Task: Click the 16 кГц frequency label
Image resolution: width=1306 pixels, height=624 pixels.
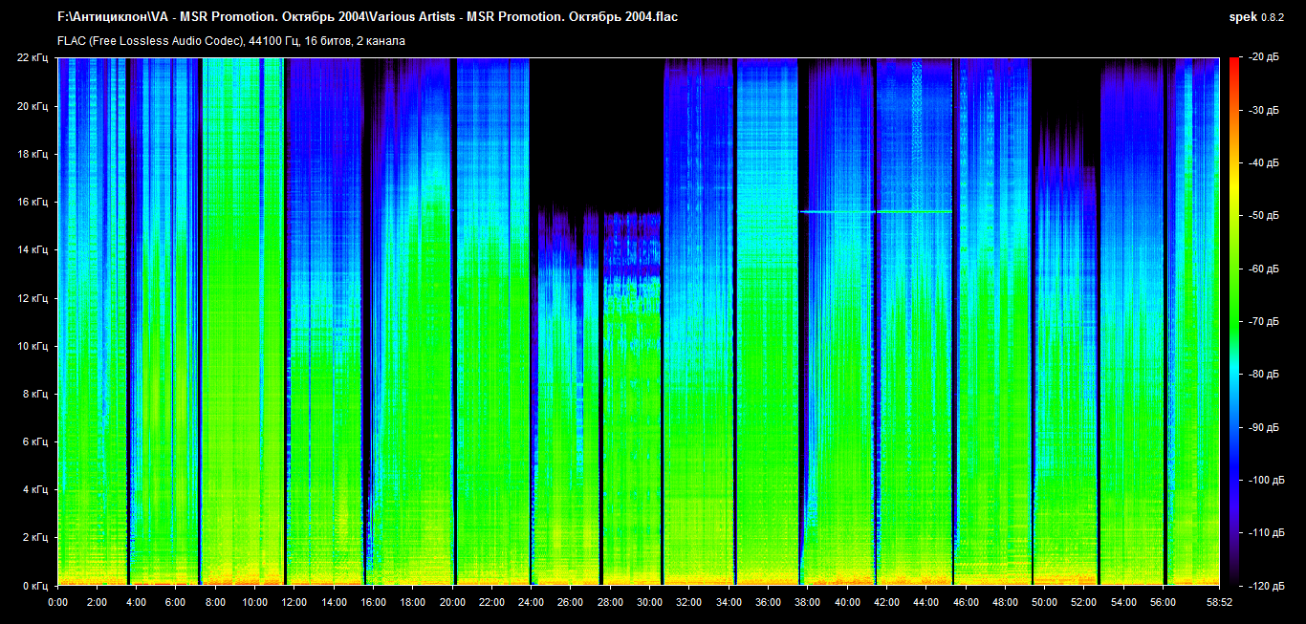Action: tap(33, 202)
